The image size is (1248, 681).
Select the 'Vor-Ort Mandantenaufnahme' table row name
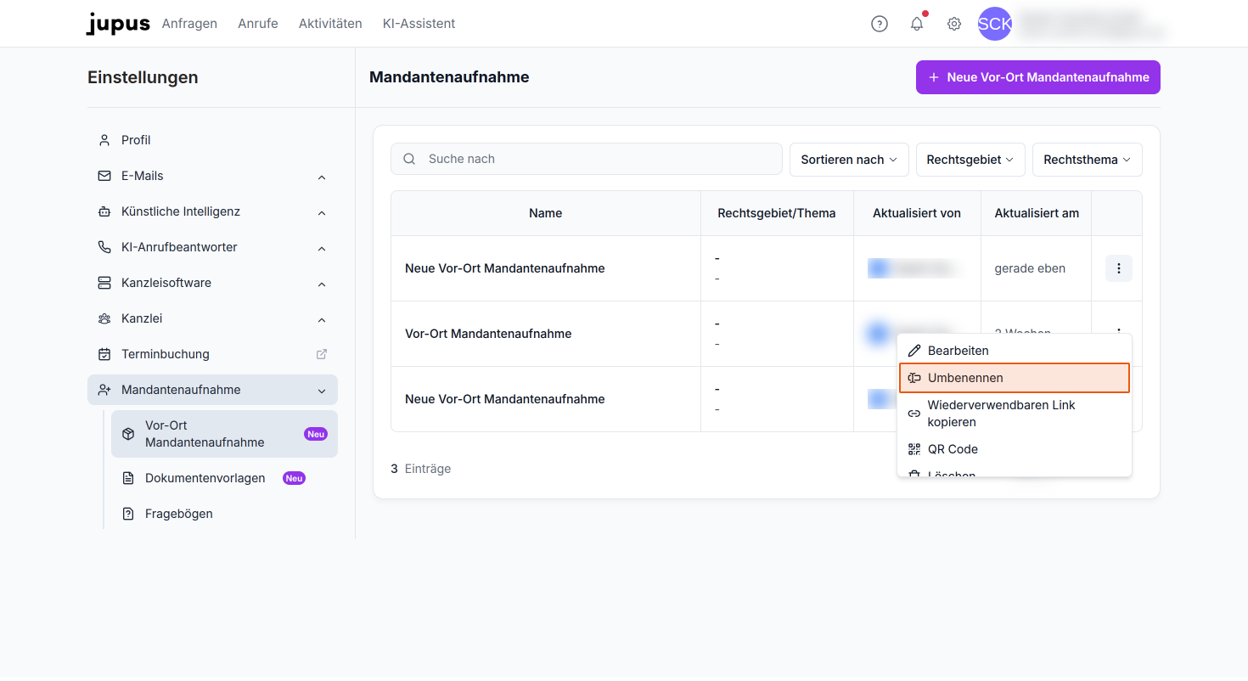tap(488, 334)
